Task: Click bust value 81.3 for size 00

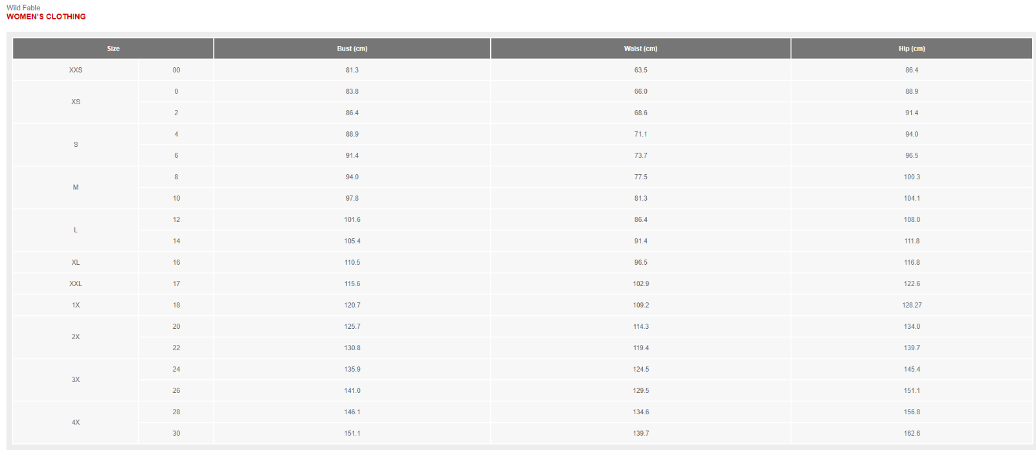Action: (x=352, y=70)
